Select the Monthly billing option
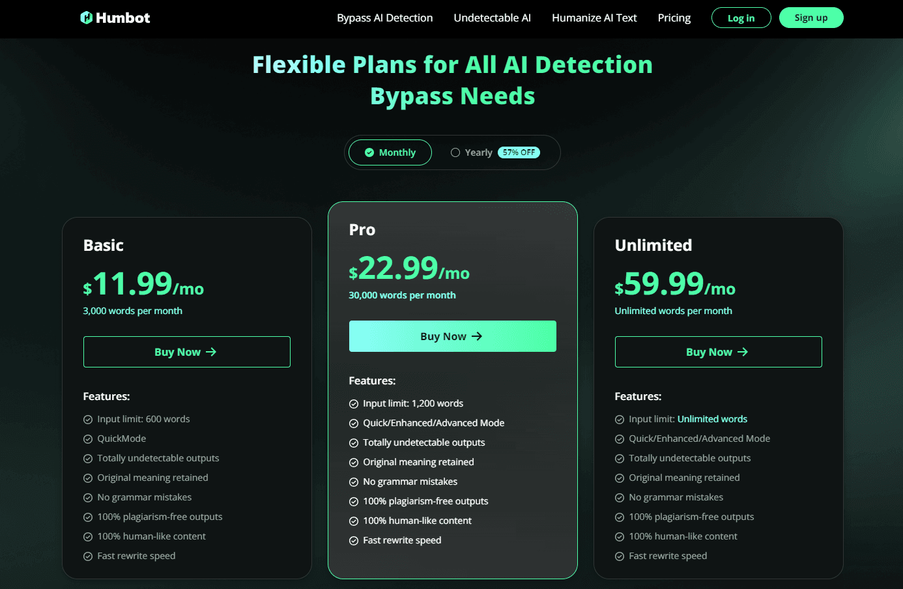The width and height of the screenshot is (903, 589). pyautogui.click(x=390, y=152)
